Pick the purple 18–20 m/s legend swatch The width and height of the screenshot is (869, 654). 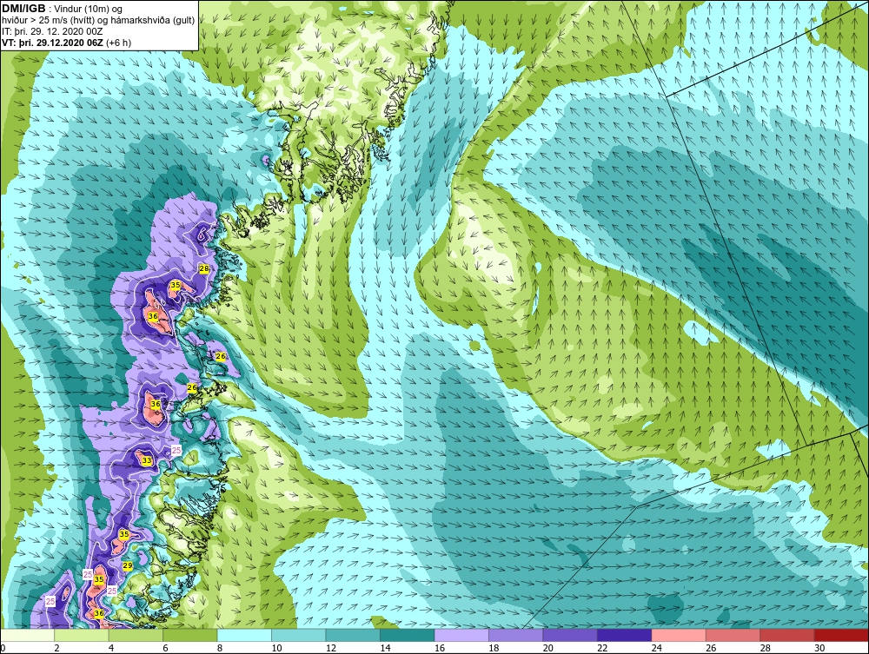coord(516,635)
